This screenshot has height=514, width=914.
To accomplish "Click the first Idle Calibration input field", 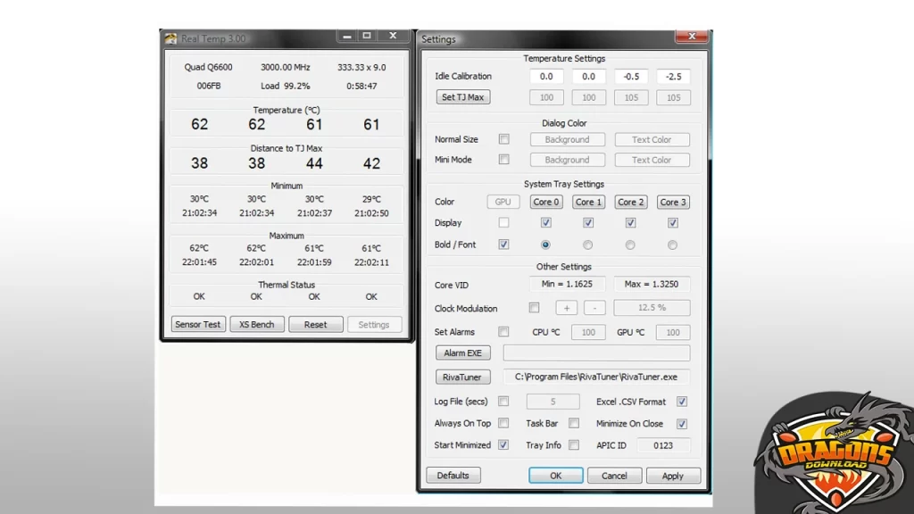I will point(546,77).
